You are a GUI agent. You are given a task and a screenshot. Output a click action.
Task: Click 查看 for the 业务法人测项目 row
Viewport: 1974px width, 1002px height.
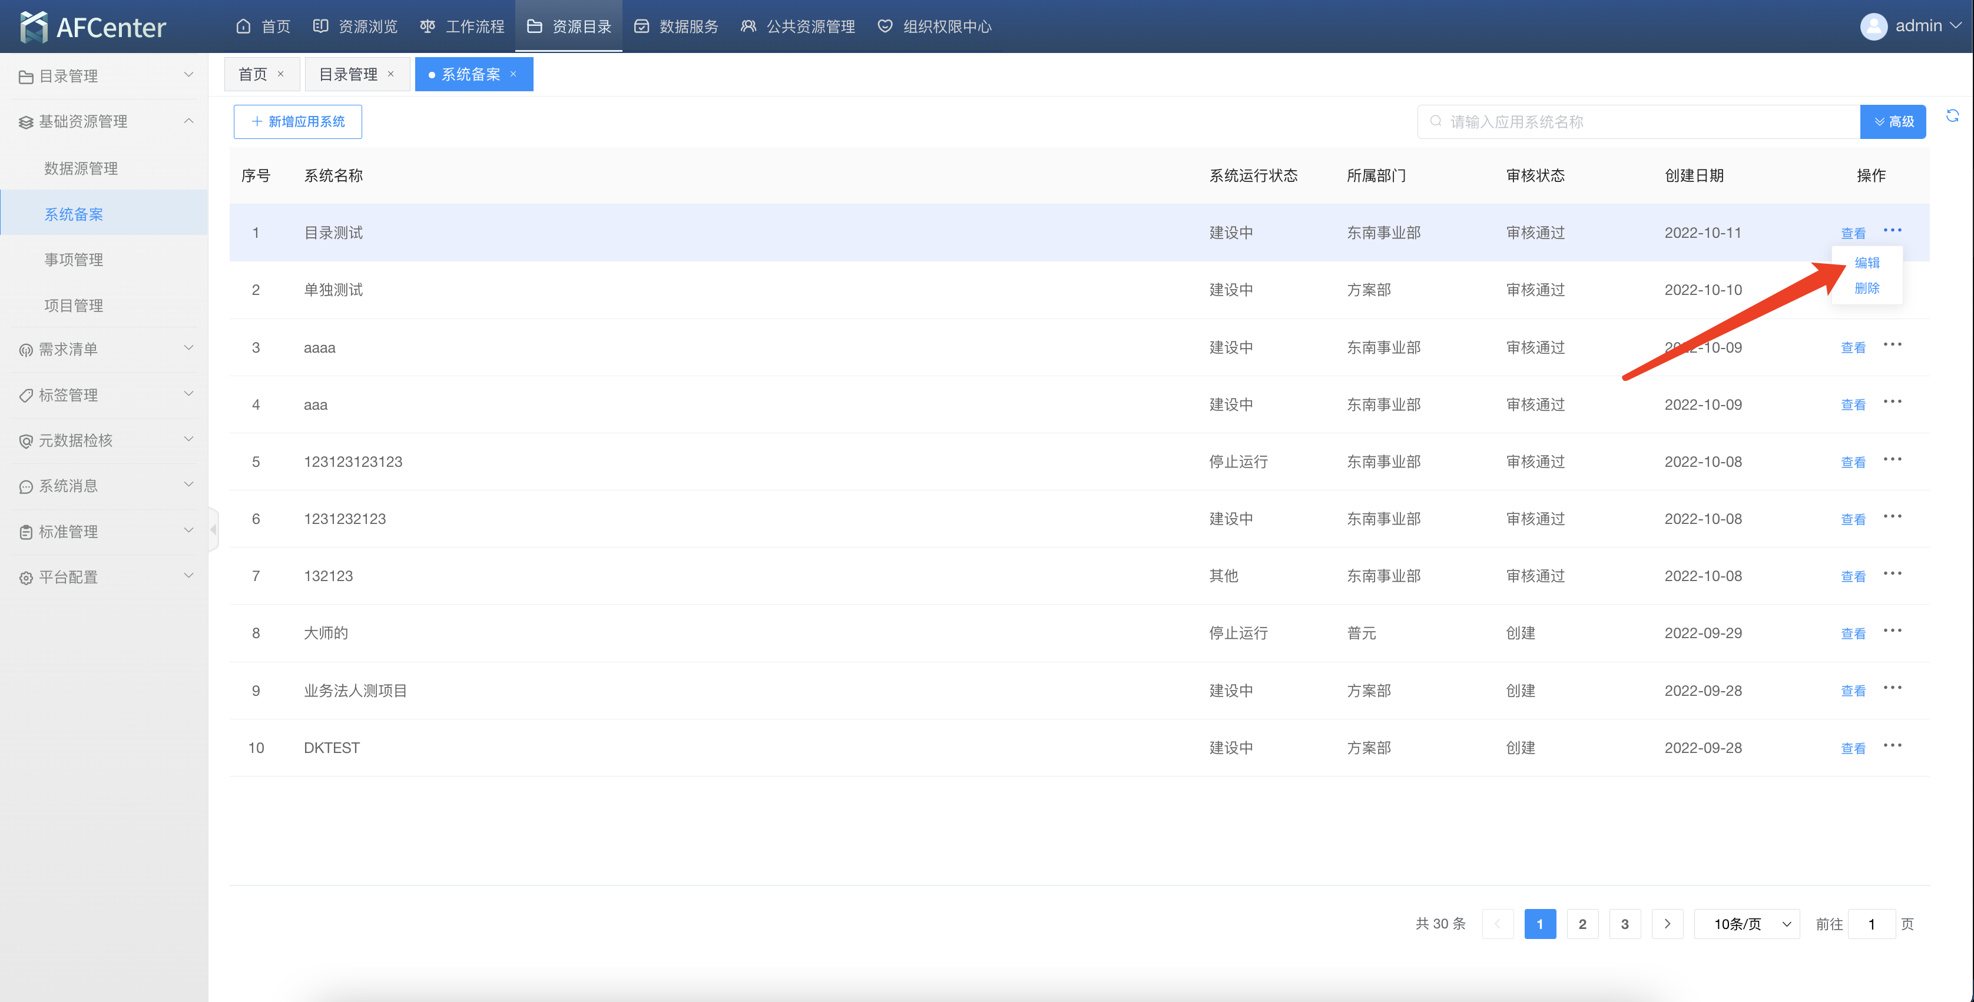click(1853, 691)
